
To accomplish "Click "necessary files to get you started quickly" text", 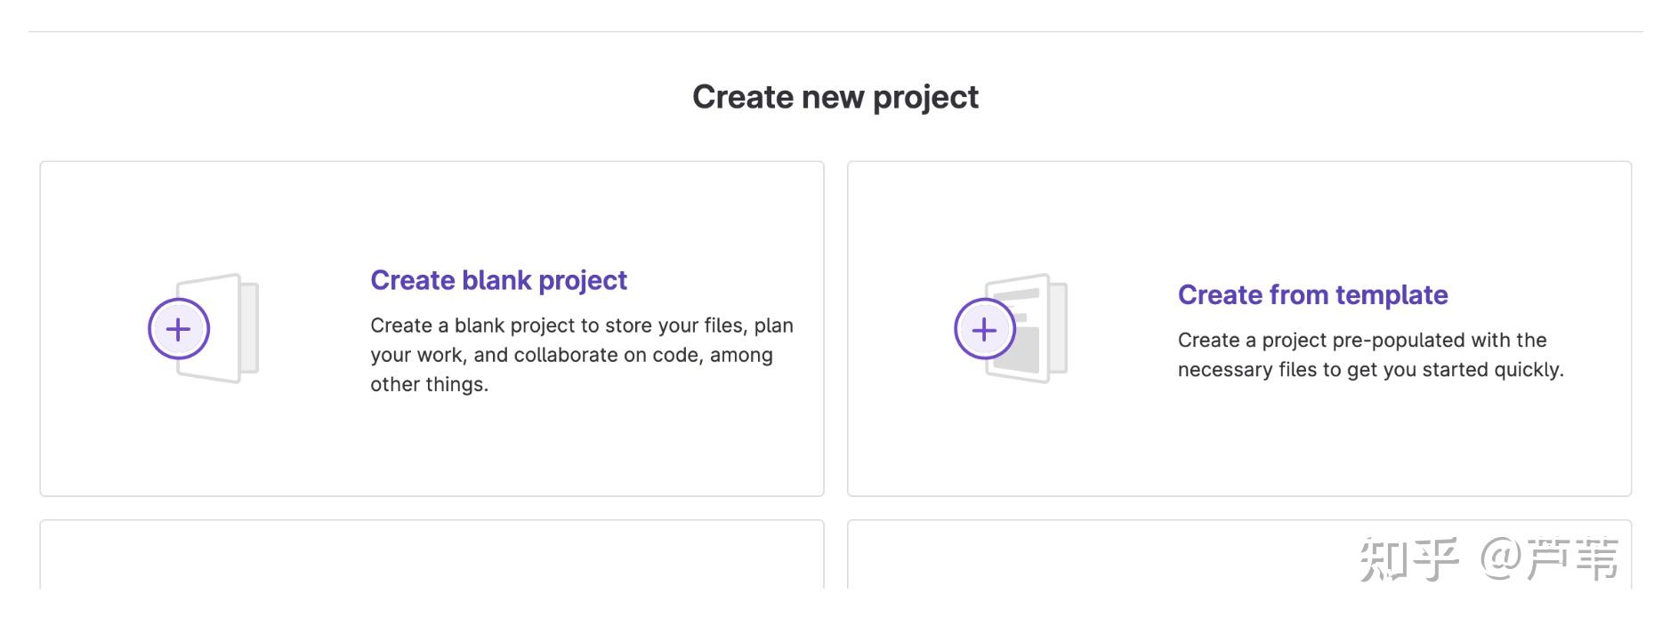I will (x=1370, y=369).
